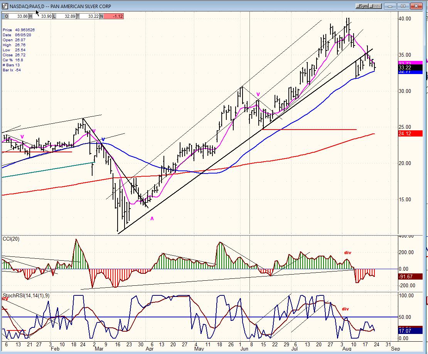Viewport: 428px width, 354px height.
Task: Maximize the PAAS chart window
Action: click(403, 6)
